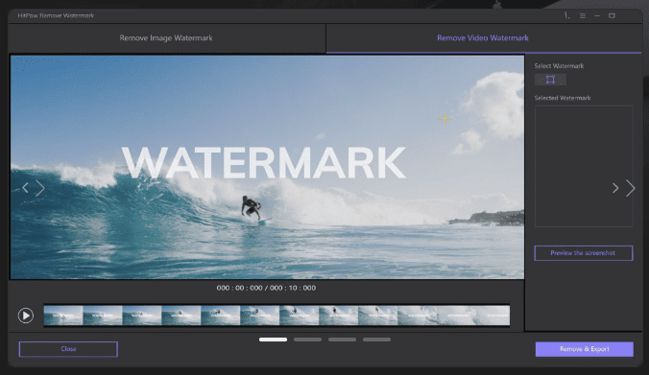Select the fourth carousel indicator bar
This screenshot has height=375, width=649.
[x=376, y=340]
